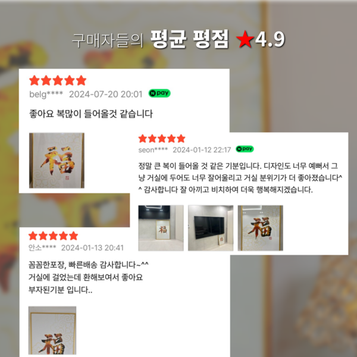Click reviewer name 안소****
The width and height of the screenshot is (357, 357).
(x=42, y=248)
